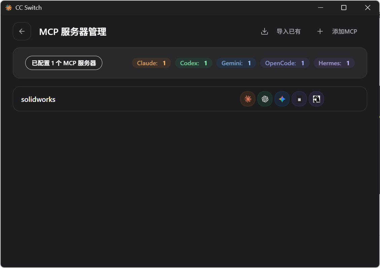Click the CC Switch app logo icon
Viewport: 380px width, 268px height.
coord(8,8)
